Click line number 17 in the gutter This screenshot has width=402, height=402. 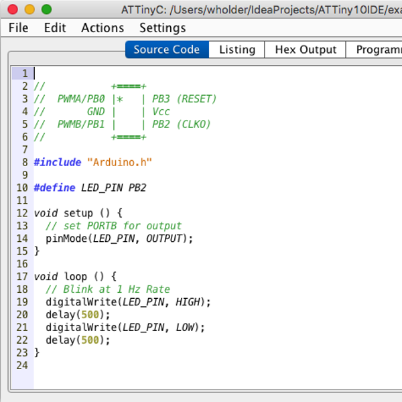point(21,276)
